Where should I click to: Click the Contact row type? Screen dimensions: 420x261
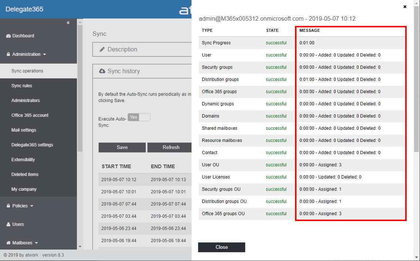210,153
